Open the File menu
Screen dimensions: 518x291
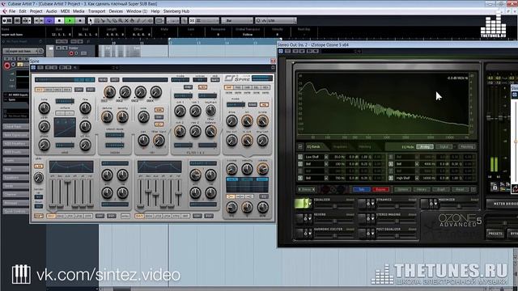point(12,11)
